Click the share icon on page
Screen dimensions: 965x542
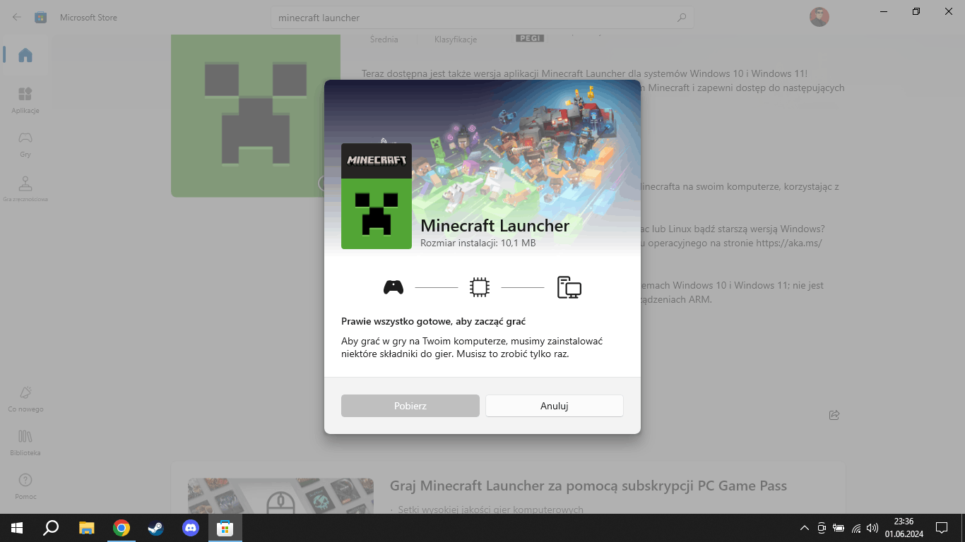point(834,415)
